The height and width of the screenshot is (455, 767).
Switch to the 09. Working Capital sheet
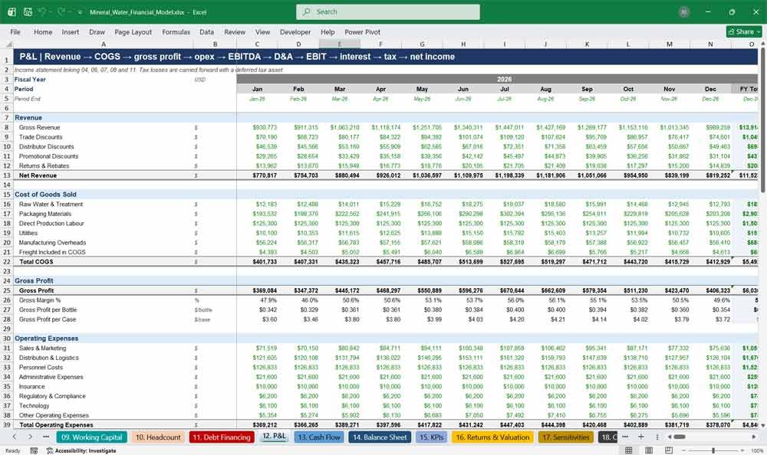click(x=91, y=437)
